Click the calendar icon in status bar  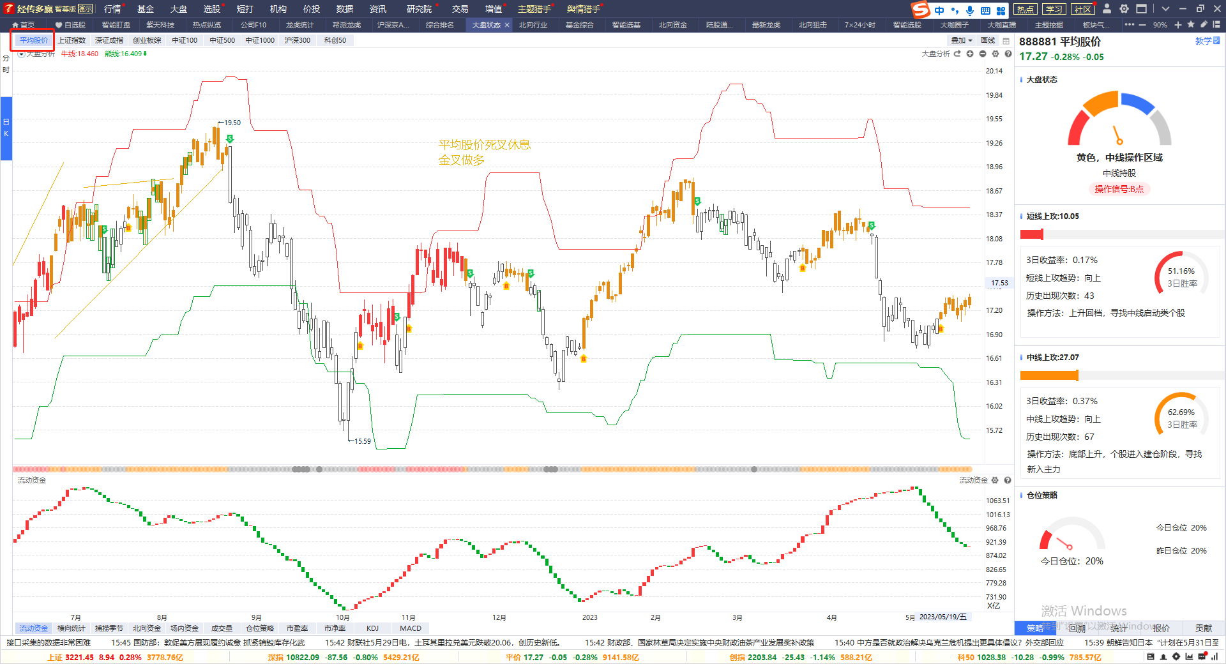click(x=1151, y=657)
